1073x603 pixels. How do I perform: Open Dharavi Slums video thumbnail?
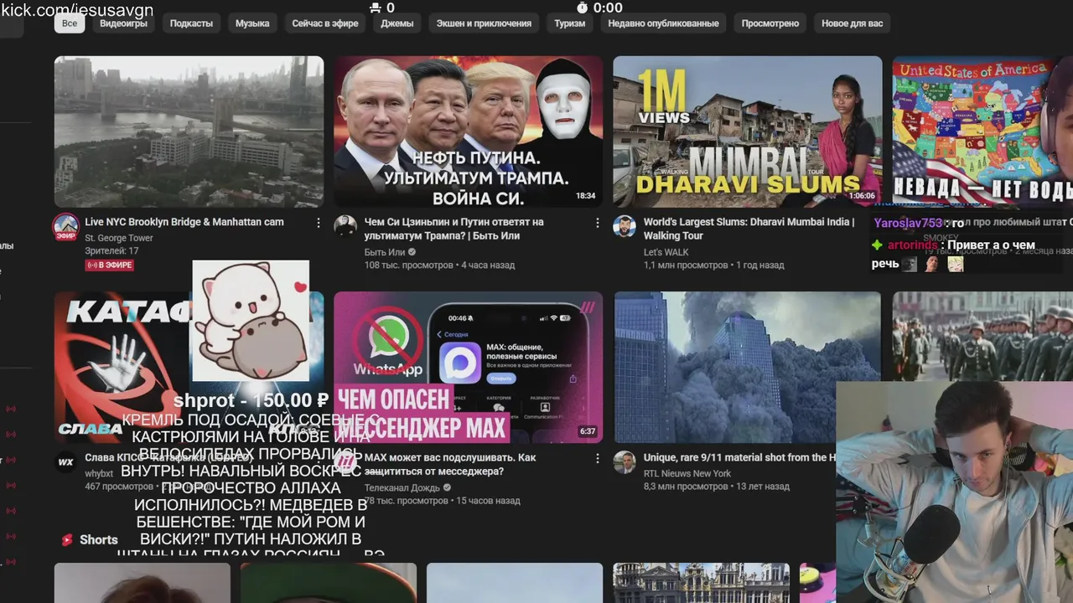point(747,131)
